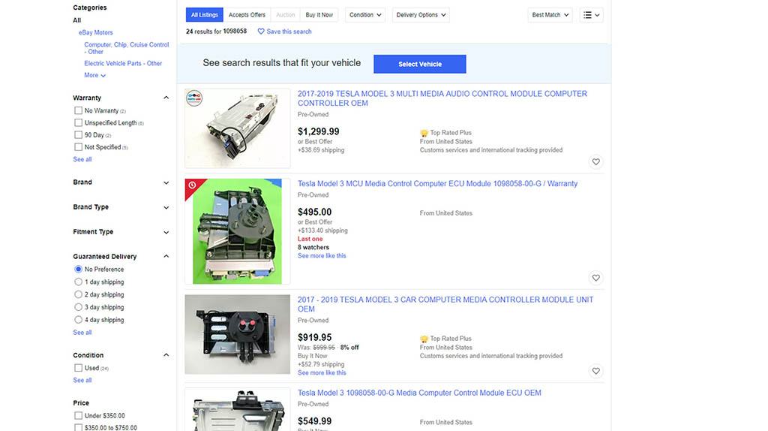
Task: Click the red clock badge on second listing image
Action: pyautogui.click(x=192, y=185)
